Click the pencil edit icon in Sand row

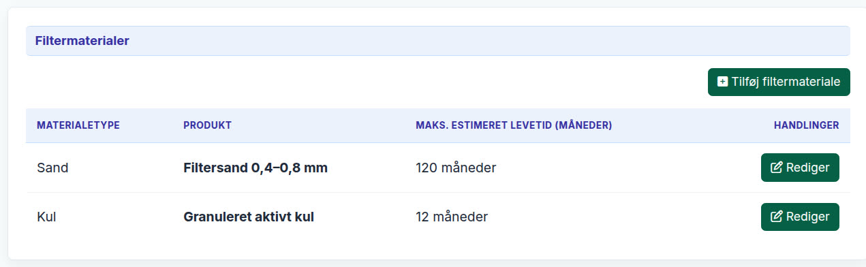(776, 168)
